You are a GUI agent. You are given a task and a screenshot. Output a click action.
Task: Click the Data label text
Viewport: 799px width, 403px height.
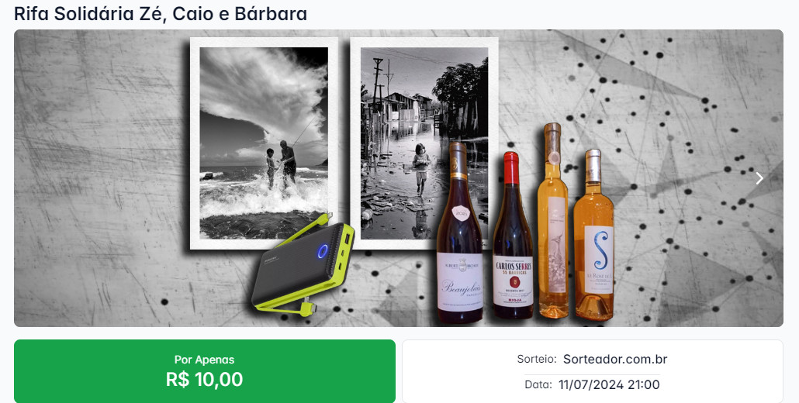pyautogui.click(x=538, y=384)
